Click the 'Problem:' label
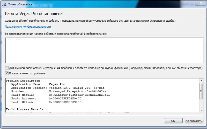This screenshot has height=129, width=207. click(x=18, y=91)
